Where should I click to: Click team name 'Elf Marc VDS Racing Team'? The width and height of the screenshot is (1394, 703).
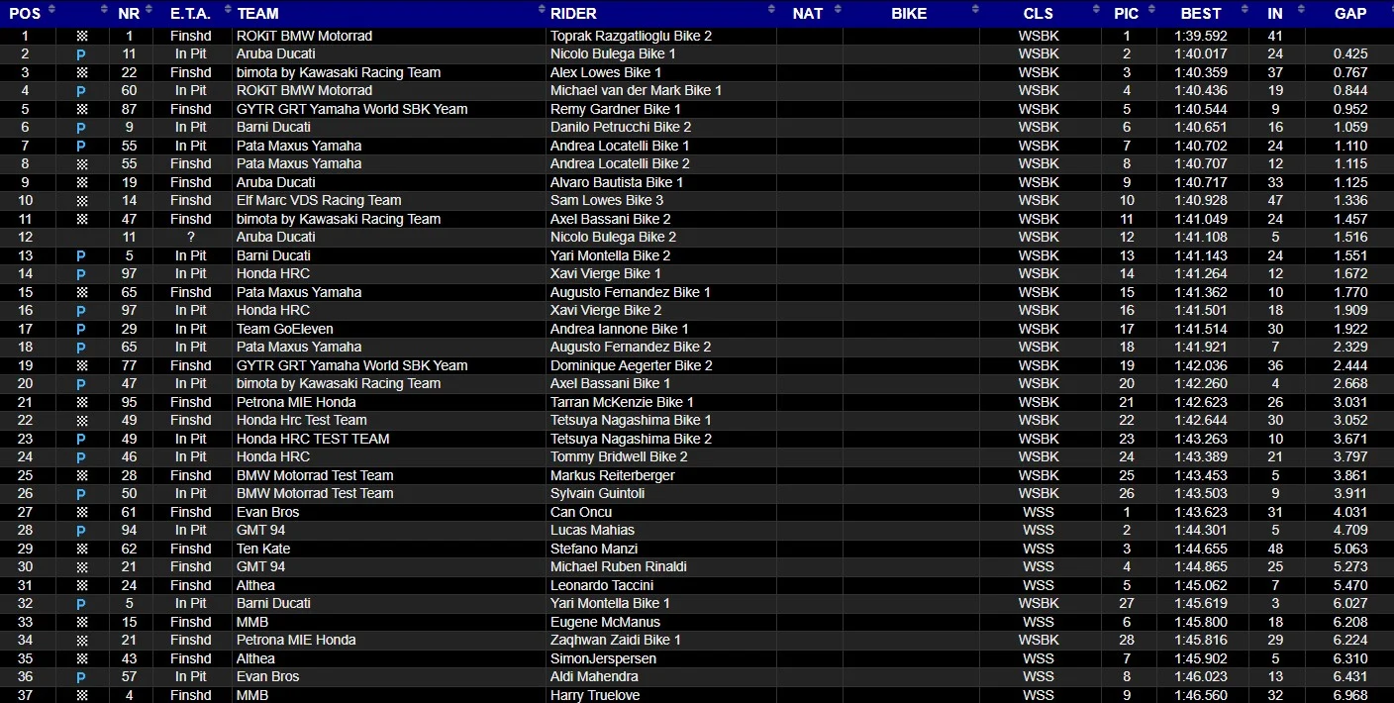[319, 201]
